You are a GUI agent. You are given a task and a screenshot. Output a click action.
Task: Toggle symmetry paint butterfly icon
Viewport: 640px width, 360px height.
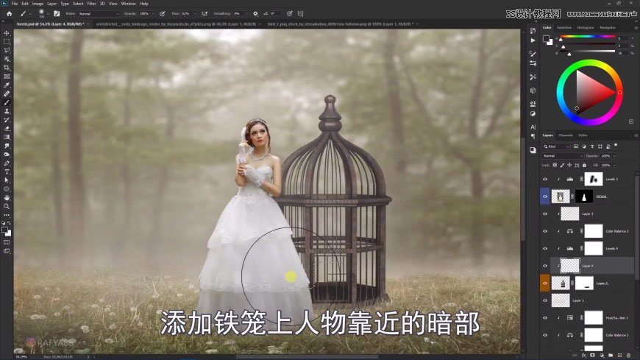click(x=300, y=13)
